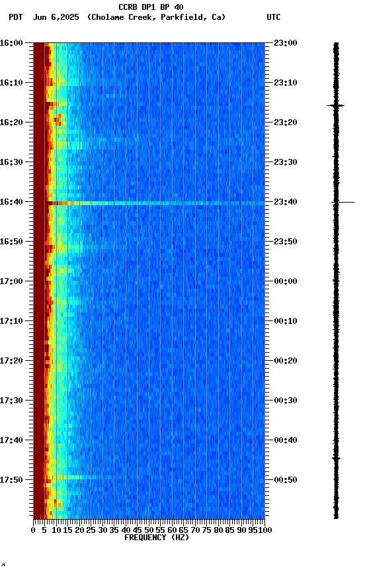Click the '00:40' UTC time label
The width and height of the screenshot is (365, 572).
pos(286,441)
